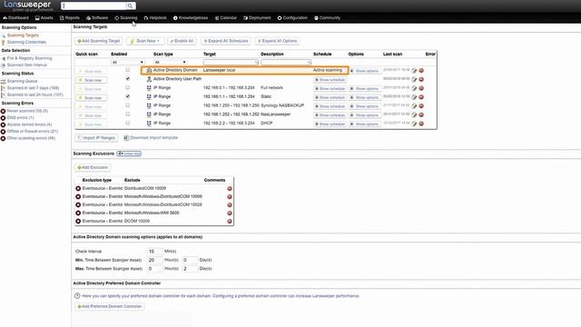The height and width of the screenshot is (327, 581).
Task: Open the Scanning menu
Action: coord(126,18)
